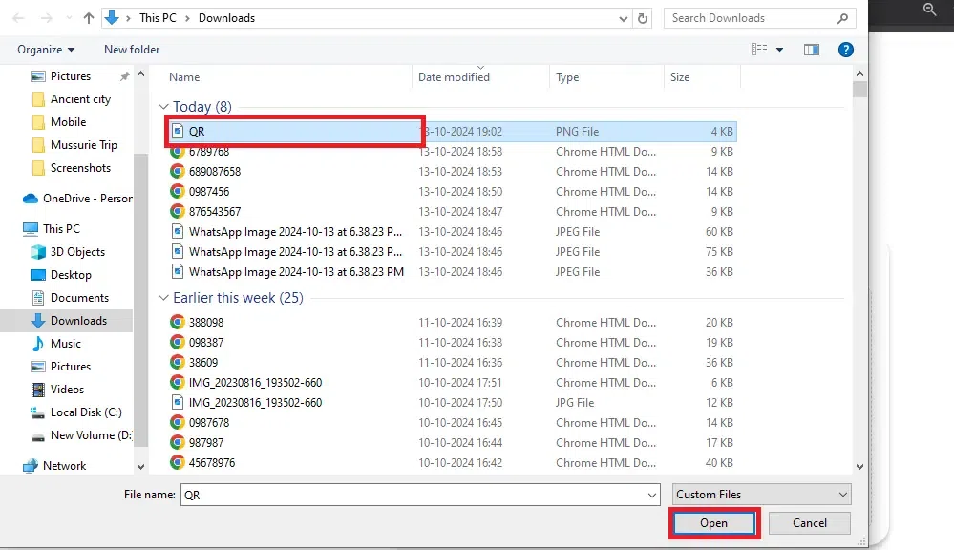Expand the path after This PC chevron
Screen dimensions: 954x550
coord(187,19)
